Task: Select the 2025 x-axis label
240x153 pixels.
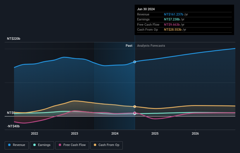Action: pos(155,133)
